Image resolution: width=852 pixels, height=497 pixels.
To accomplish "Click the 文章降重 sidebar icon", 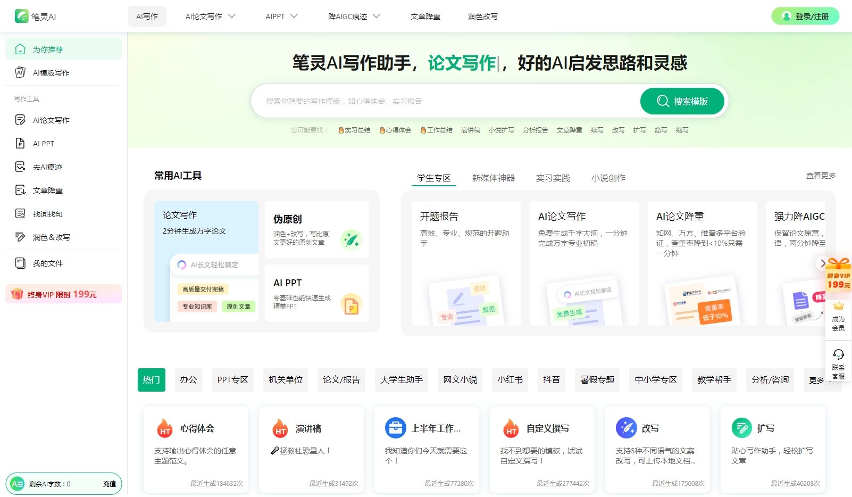I will (20, 190).
